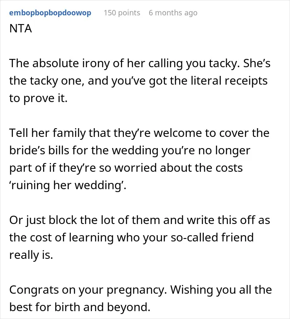Click the line starting 'Or just block'
Screen dimensions: 290x319
pyautogui.click(x=140, y=220)
